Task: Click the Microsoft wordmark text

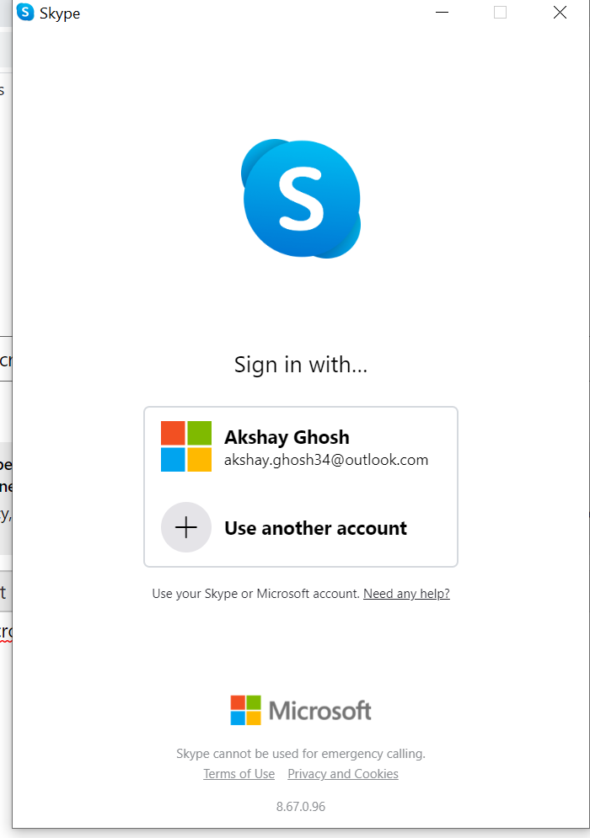Action: pos(320,711)
